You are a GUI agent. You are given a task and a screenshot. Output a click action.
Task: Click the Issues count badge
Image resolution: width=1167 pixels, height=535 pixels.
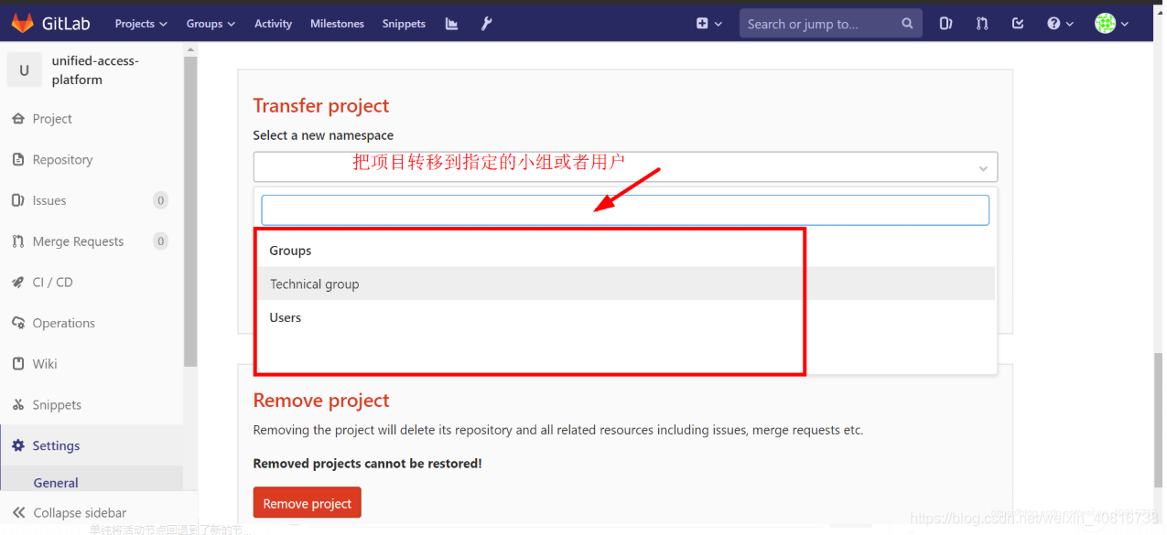160,200
